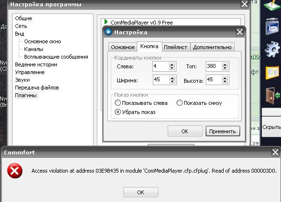Viewport: 281px width, 202px height.
Task: Click the green play icon beside ComMediaPlayer
Action: tap(106, 22)
